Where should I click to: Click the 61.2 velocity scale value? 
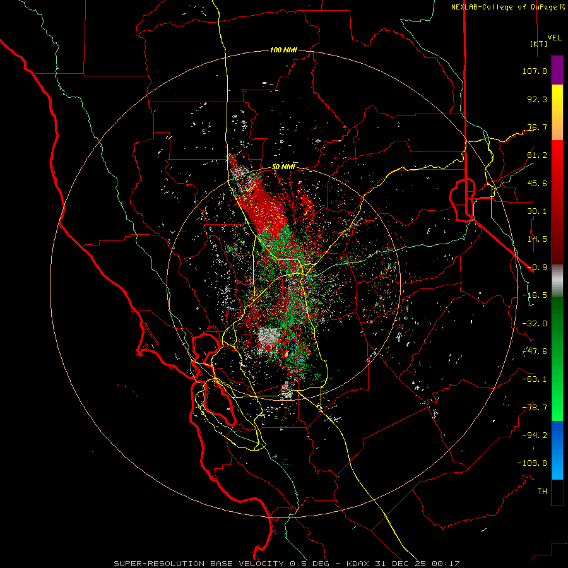537,155
